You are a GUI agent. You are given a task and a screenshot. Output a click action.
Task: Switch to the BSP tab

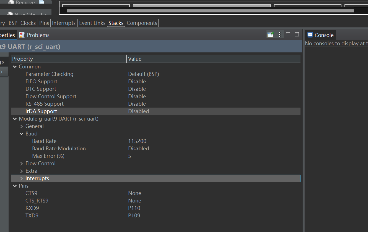[13, 23]
